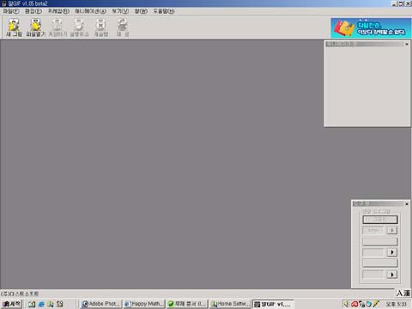
Task: Click the status bar company name text
Action: tap(20, 294)
